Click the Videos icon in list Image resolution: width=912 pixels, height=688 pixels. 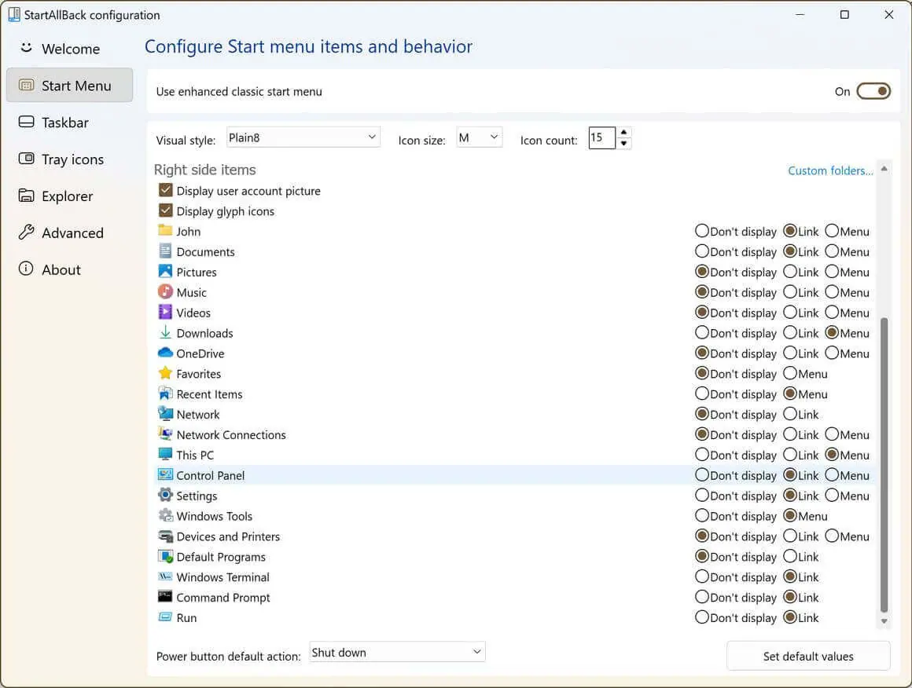click(x=165, y=312)
